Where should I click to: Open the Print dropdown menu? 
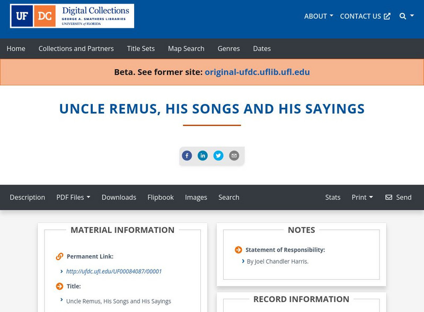(361, 197)
